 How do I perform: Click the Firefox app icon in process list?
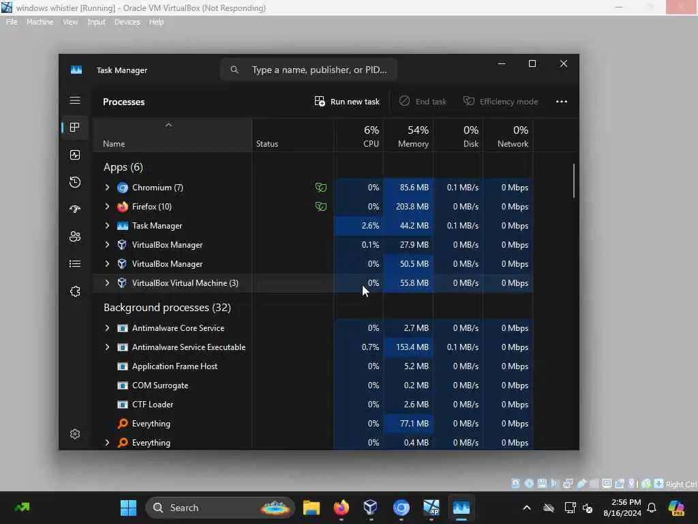123,207
